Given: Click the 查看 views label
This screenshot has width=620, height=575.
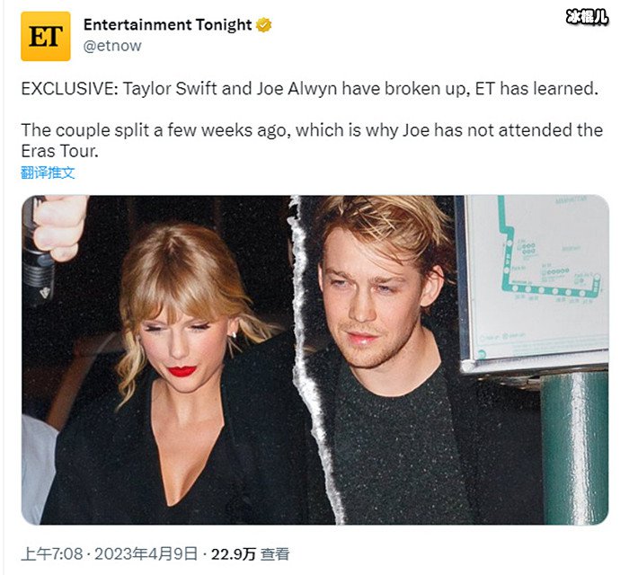Looking at the screenshot, I should click(275, 553).
